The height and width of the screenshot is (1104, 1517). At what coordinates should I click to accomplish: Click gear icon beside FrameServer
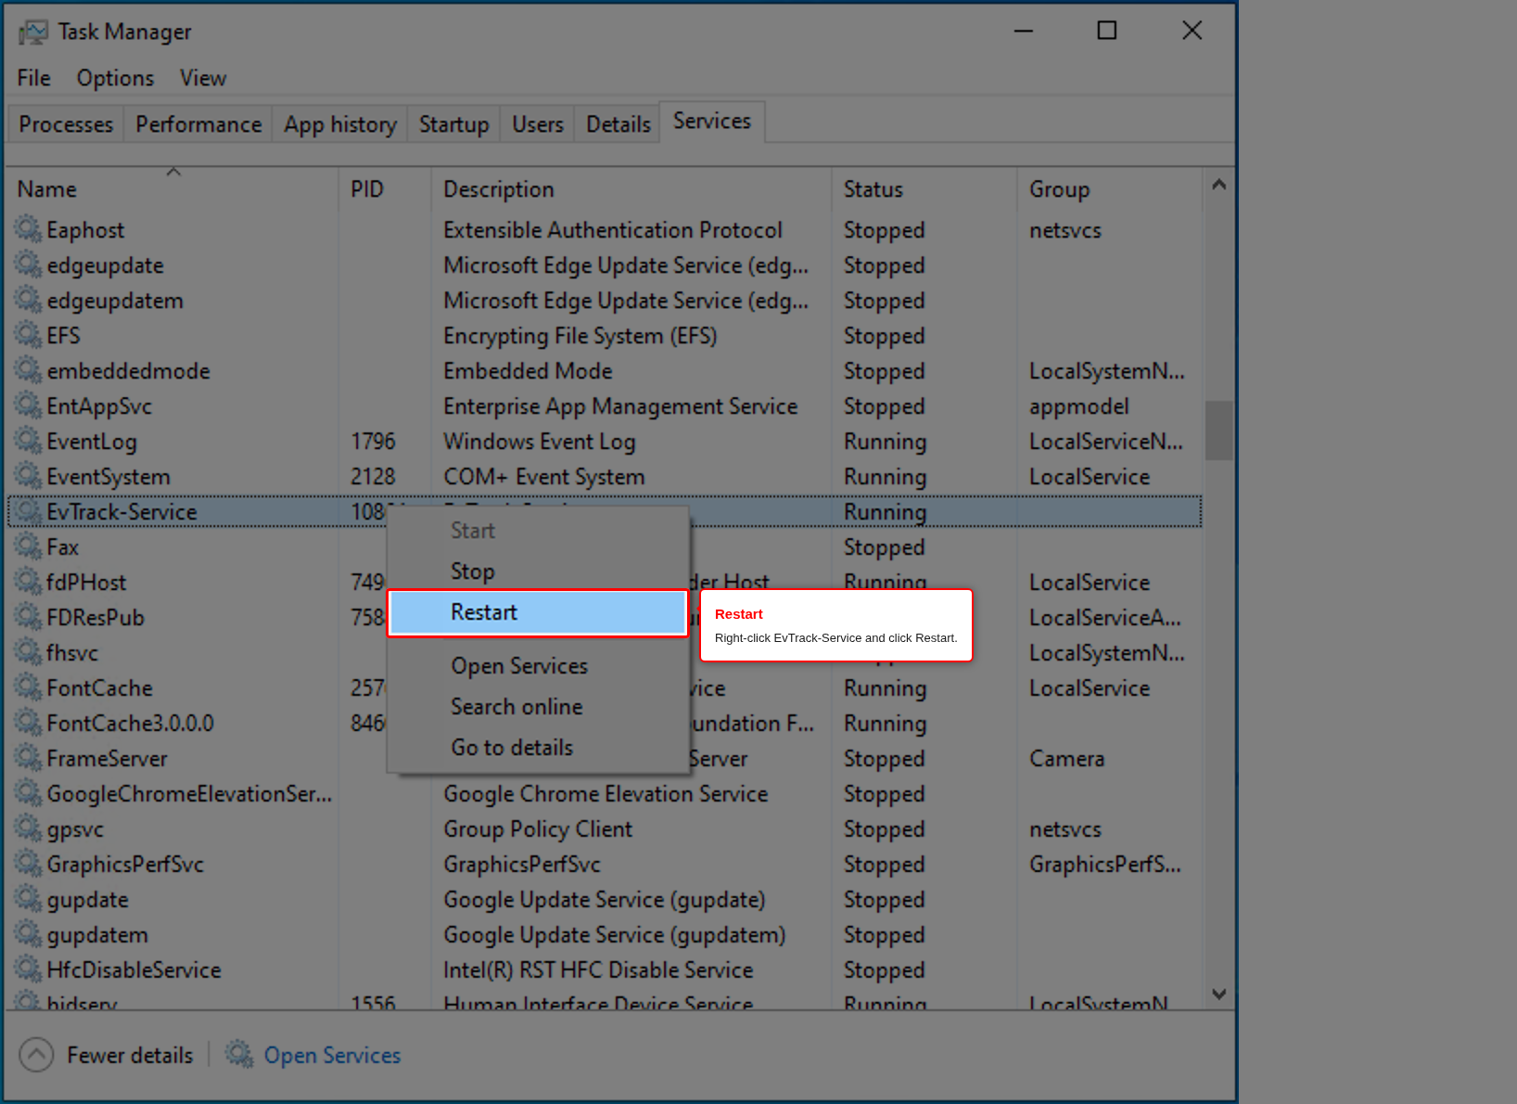(29, 757)
